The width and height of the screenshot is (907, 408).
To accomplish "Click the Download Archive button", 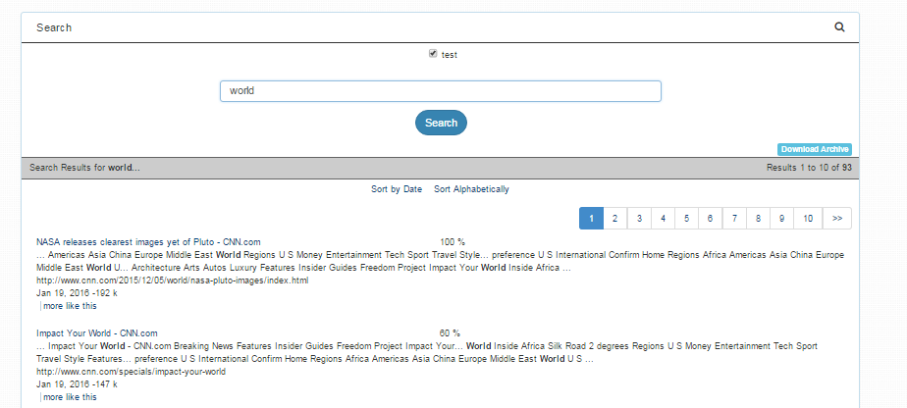I will (814, 149).
